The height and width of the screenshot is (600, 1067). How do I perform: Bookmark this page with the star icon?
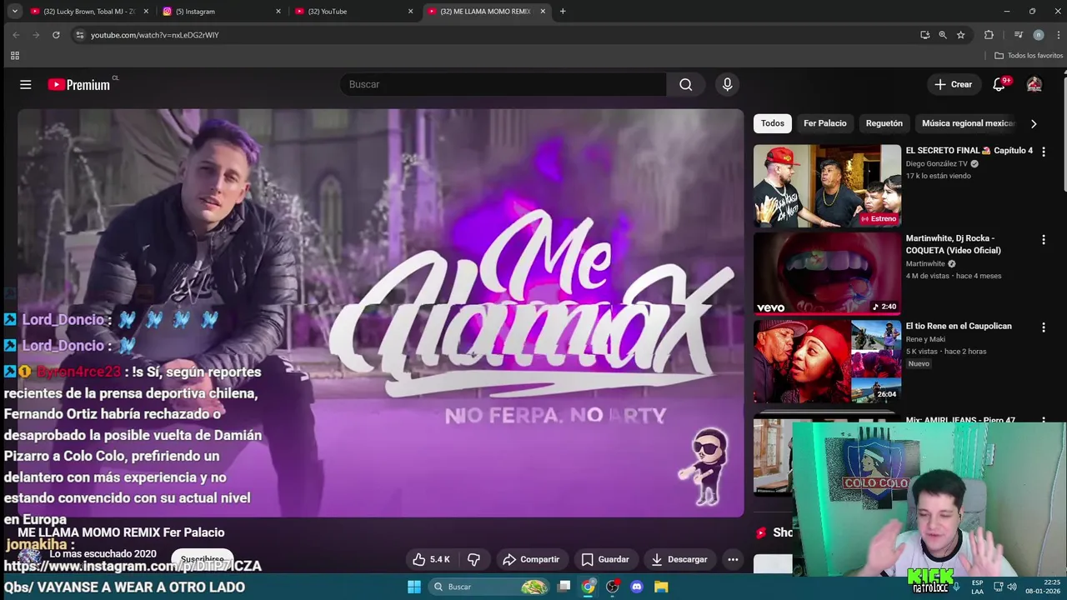[960, 35]
